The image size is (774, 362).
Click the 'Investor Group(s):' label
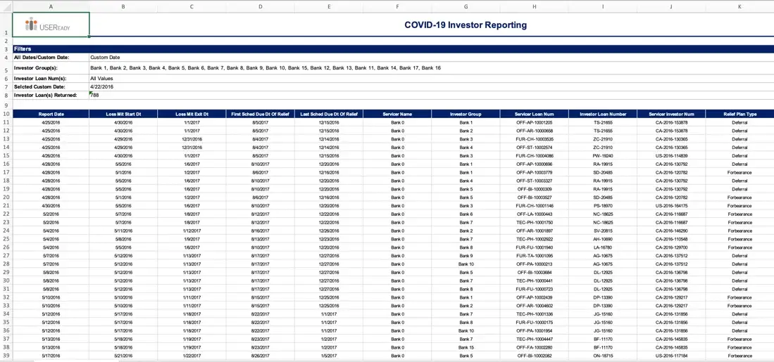click(x=37, y=68)
